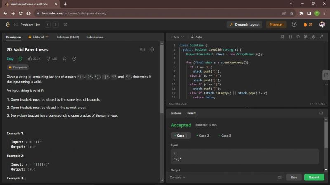Image resolution: width=330 pixels, height=185 pixels.
Task: Enter fullscreen mode for editor
Action: tap(321, 37)
